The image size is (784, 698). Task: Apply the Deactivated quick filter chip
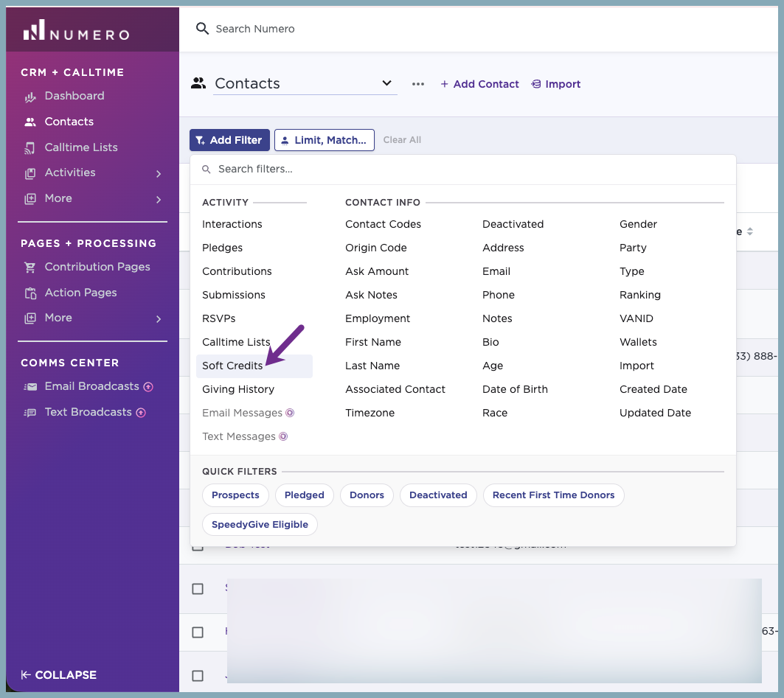[439, 495]
